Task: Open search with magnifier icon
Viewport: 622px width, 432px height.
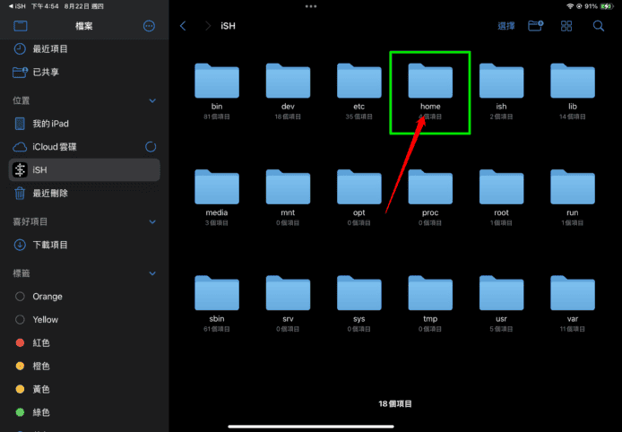Action: point(597,26)
